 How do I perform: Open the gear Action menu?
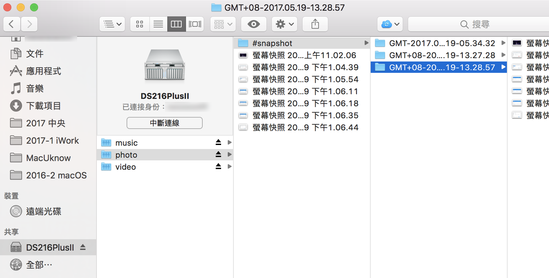[x=285, y=24]
